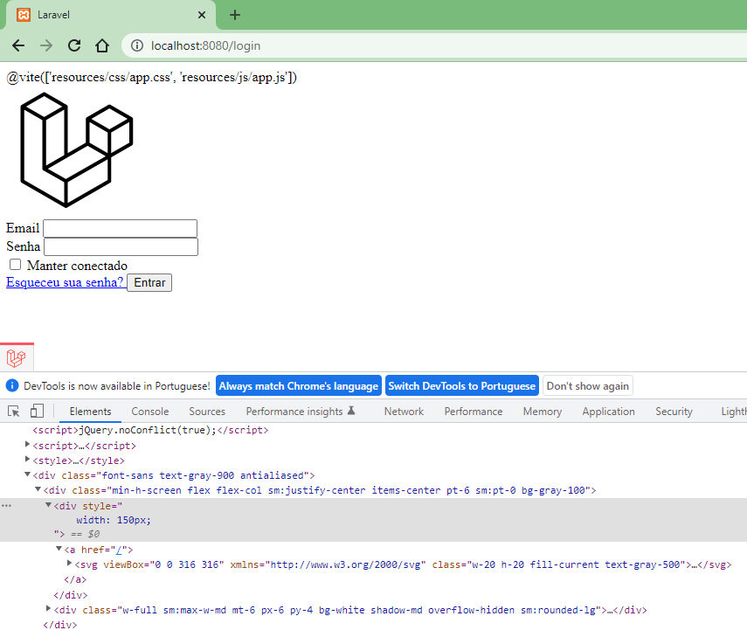Click the browser back arrow button
Screen dimensions: 747x630
point(18,45)
